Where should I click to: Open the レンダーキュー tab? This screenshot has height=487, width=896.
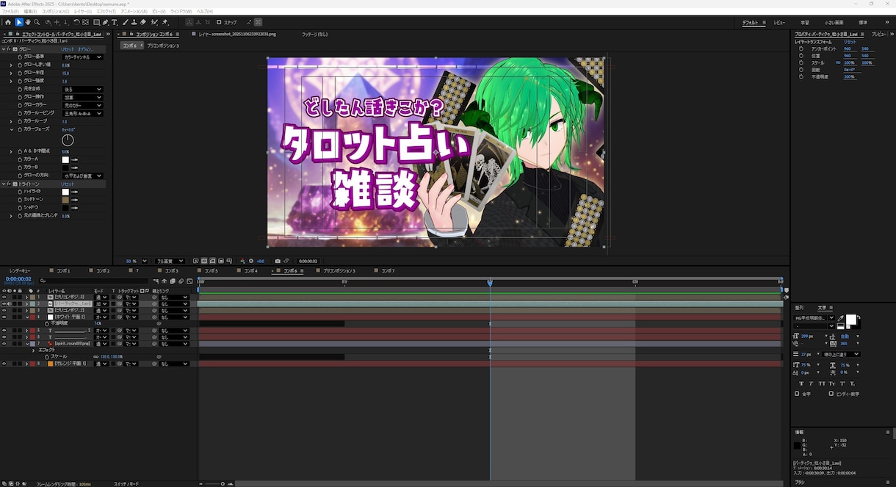(20, 270)
